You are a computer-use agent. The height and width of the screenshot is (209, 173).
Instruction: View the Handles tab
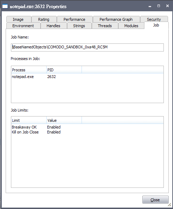tap(54, 25)
